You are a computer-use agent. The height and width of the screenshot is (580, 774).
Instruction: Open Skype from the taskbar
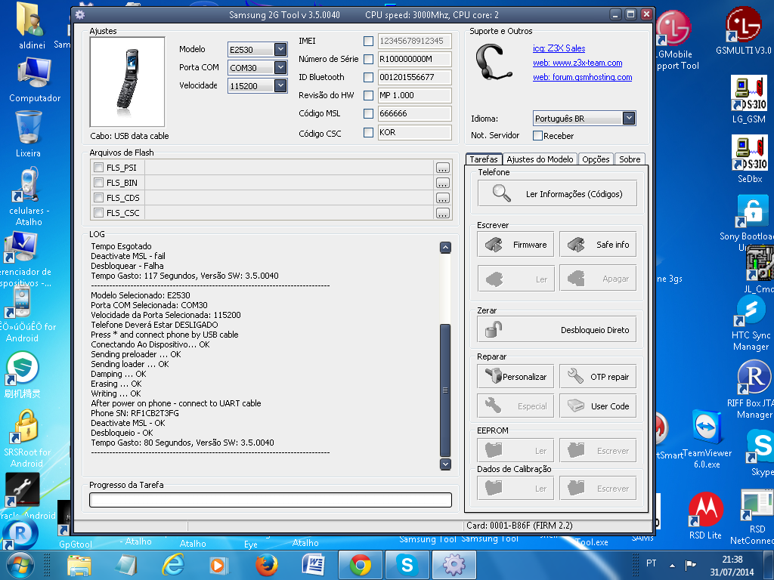(x=407, y=565)
